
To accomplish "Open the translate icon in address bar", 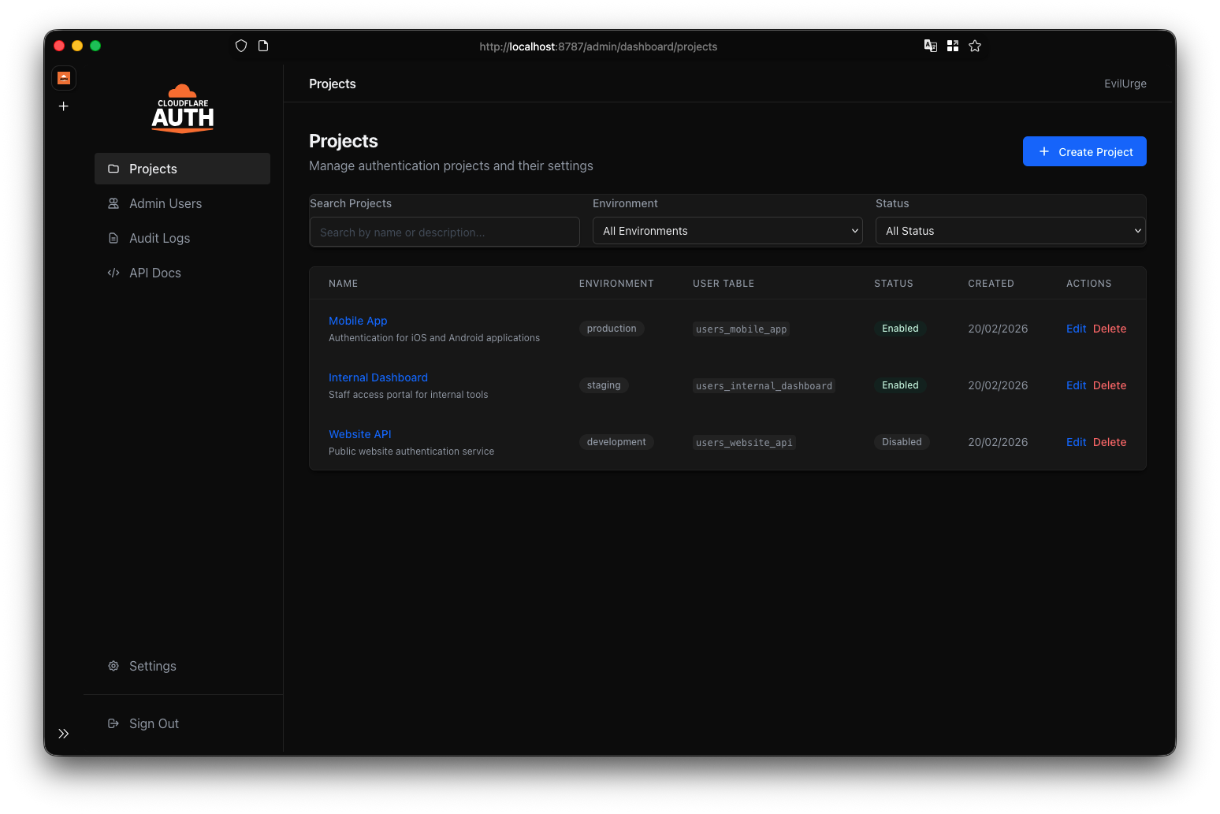I will 931,46.
